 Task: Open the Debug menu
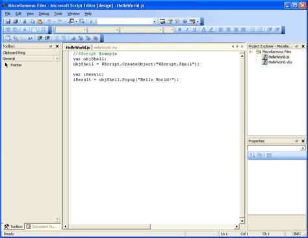pos(44,14)
